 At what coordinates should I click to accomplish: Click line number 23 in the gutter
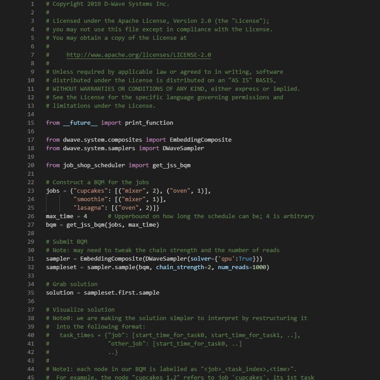[31, 191]
